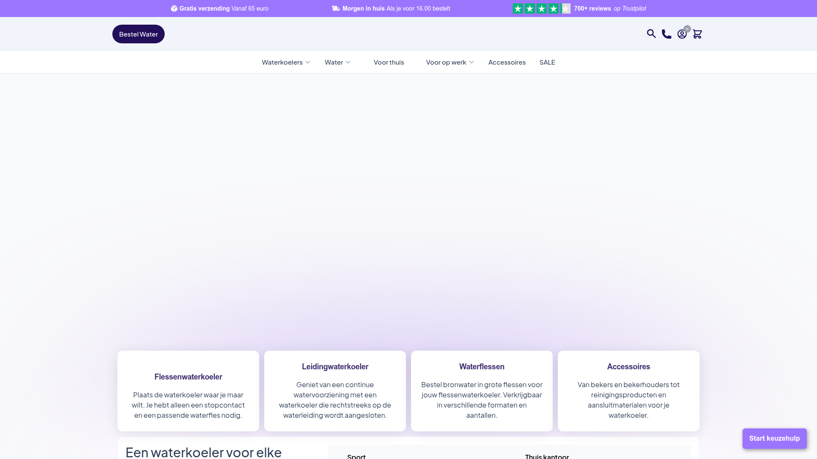The image size is (817, 459).
Task: Click the Een waterkoeler voor elke heading
Action: point(203,452)
